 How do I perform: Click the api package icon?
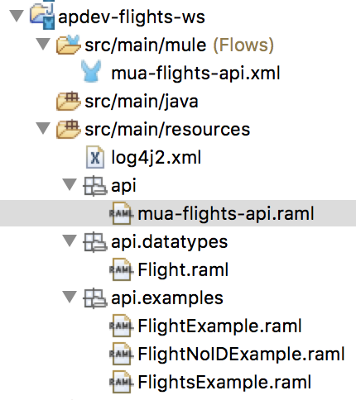(x=95, y=186)
